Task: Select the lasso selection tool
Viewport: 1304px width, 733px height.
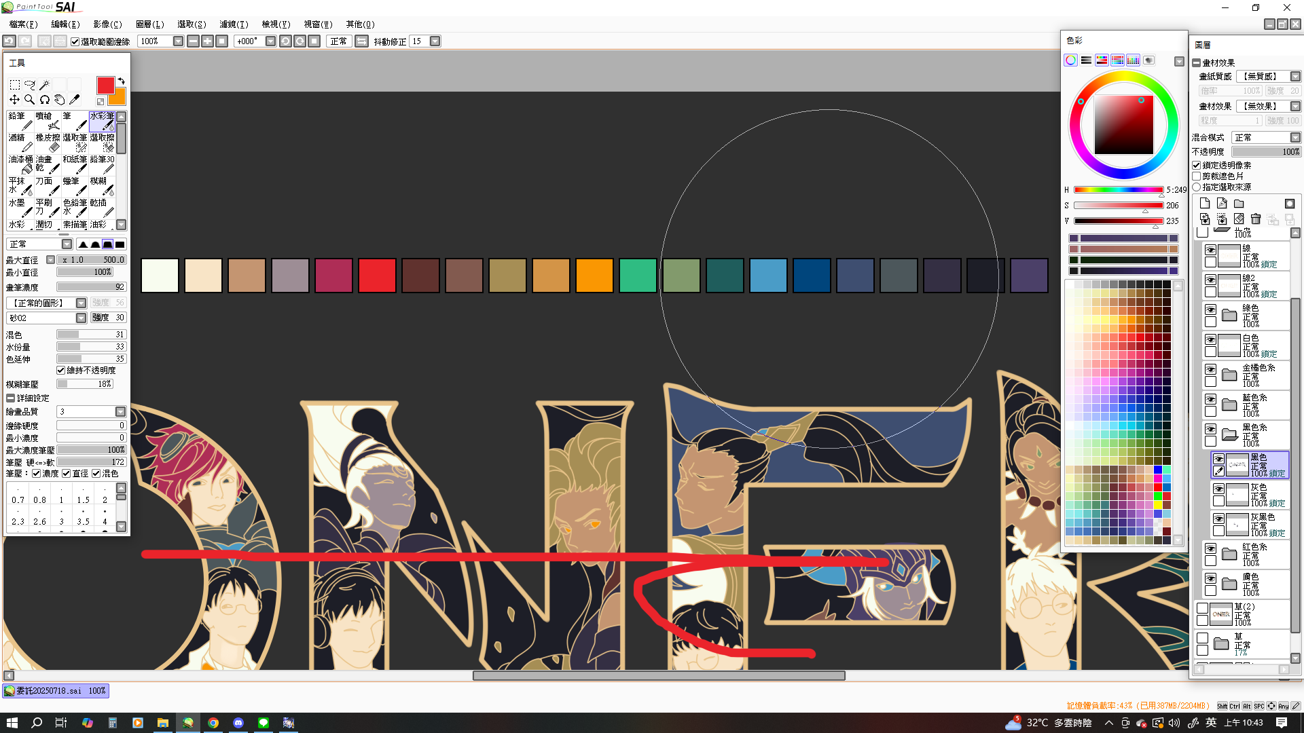Action: click(29, 85)
